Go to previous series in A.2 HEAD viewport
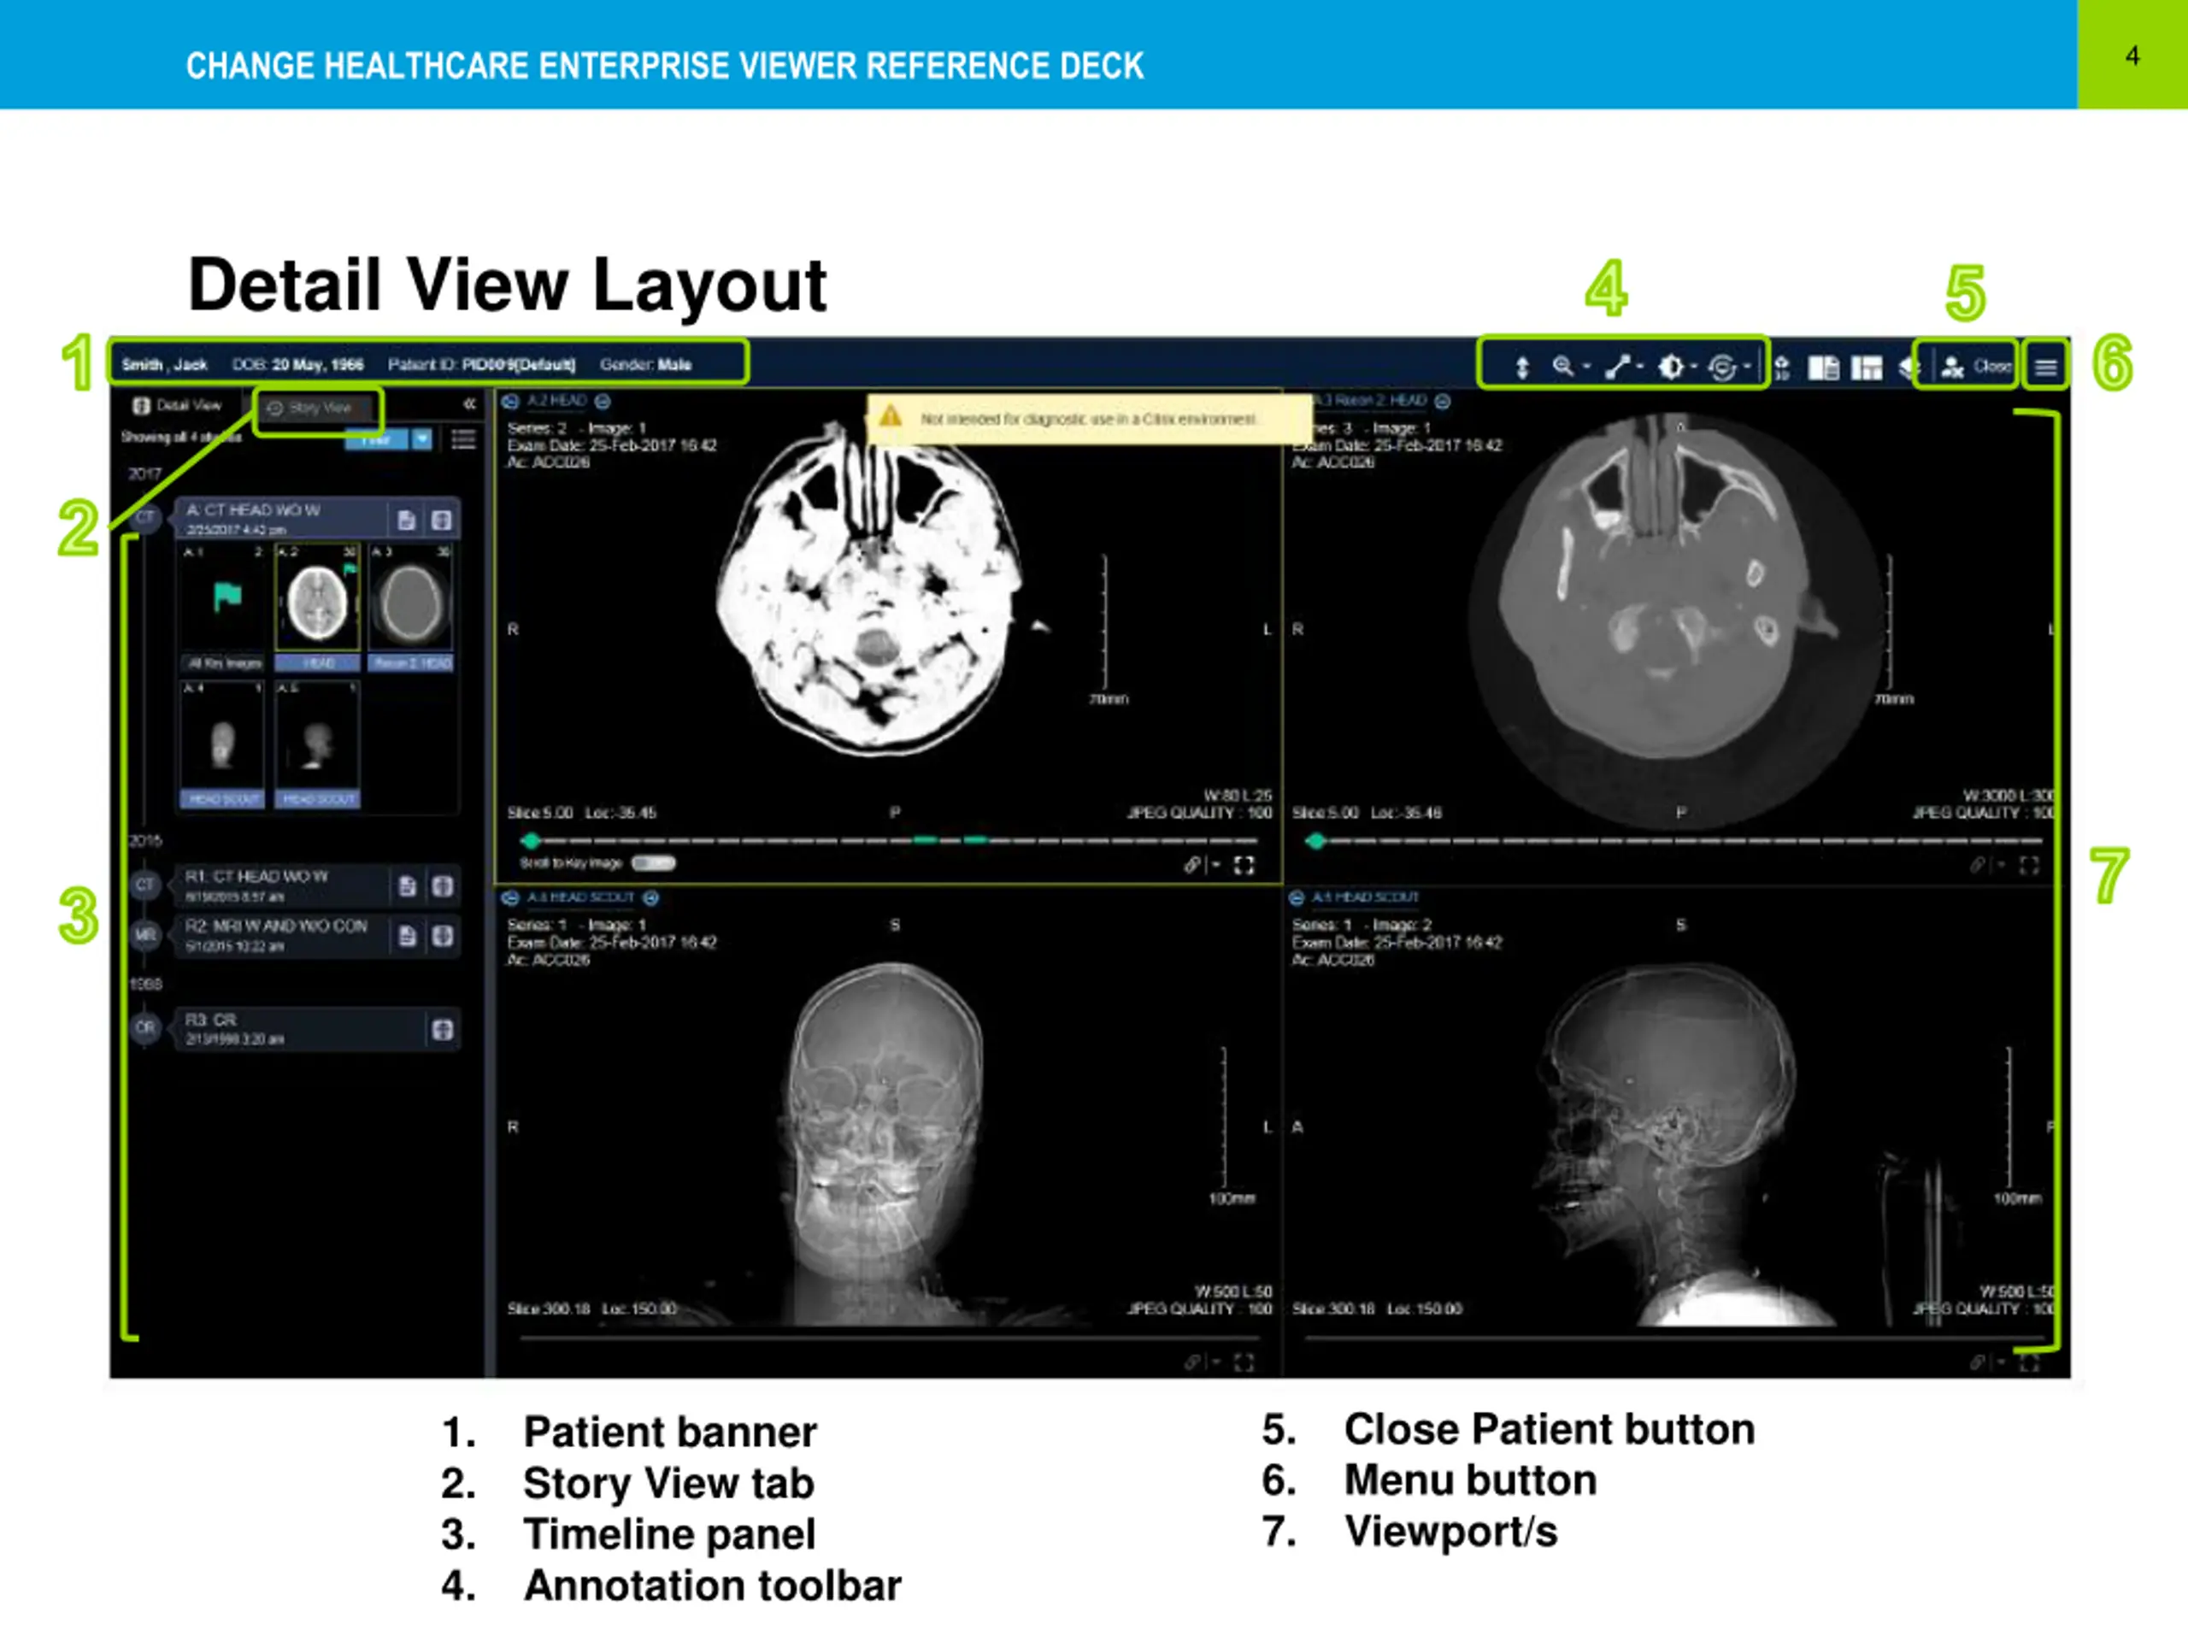The image size is (2188, 1641). pos(510,402)
